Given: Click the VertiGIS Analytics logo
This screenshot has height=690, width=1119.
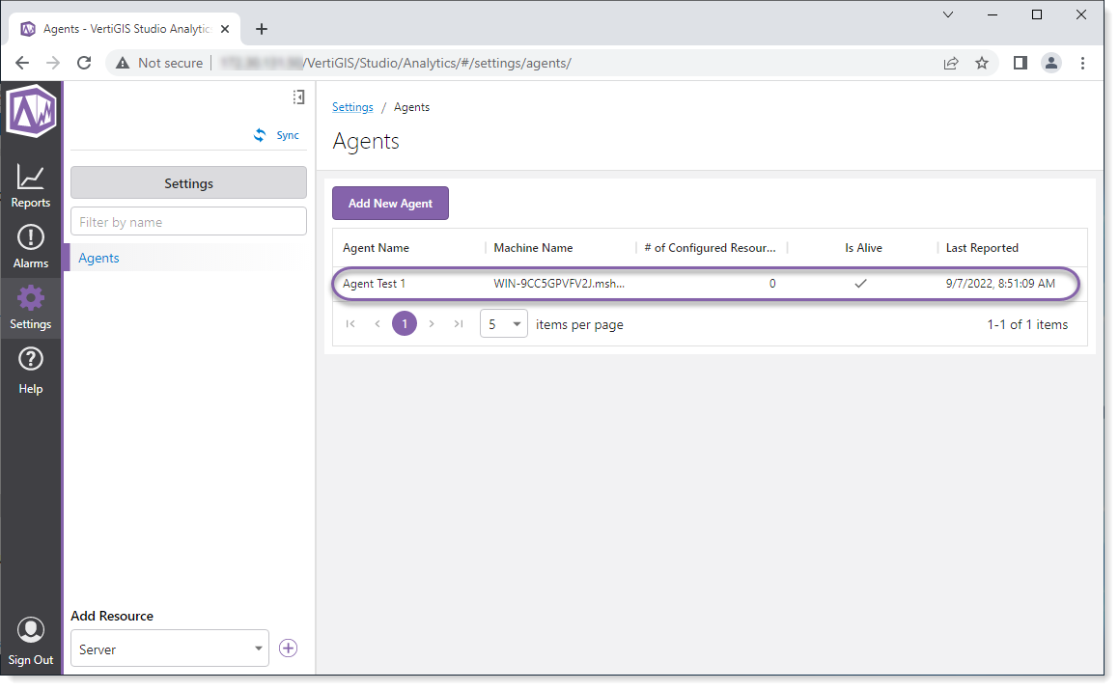Looking at the screenshot, I should (x=31, y=111).
